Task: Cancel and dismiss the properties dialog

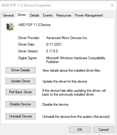Action: (x=104, y=130)
